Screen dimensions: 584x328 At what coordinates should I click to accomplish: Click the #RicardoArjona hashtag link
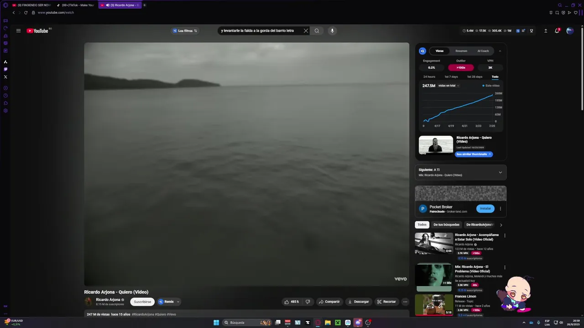click(143, 314)
